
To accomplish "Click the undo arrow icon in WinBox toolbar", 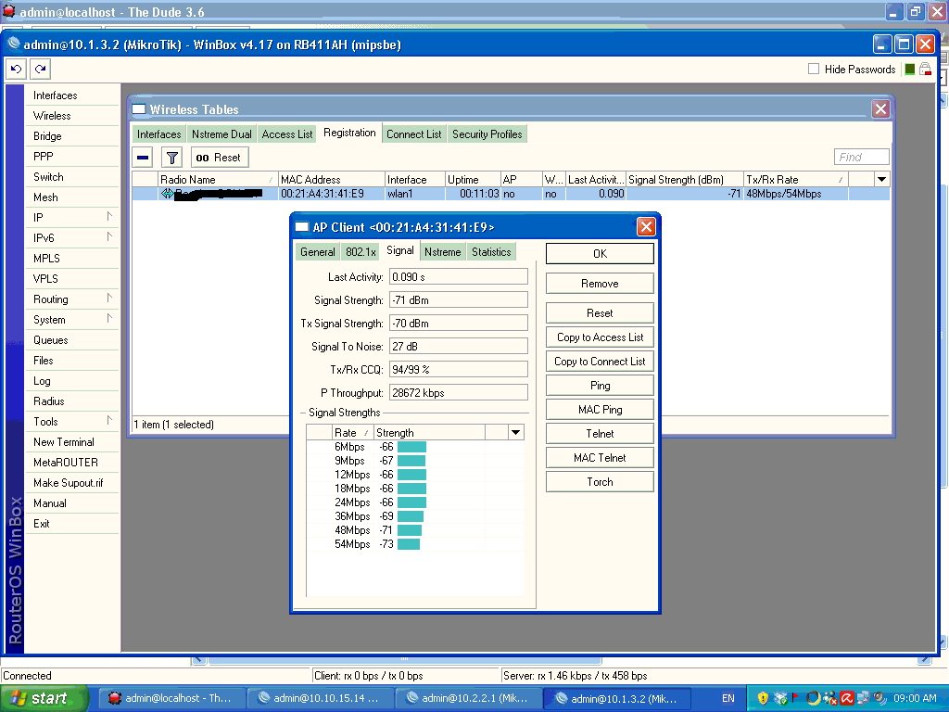I will 16,70.
